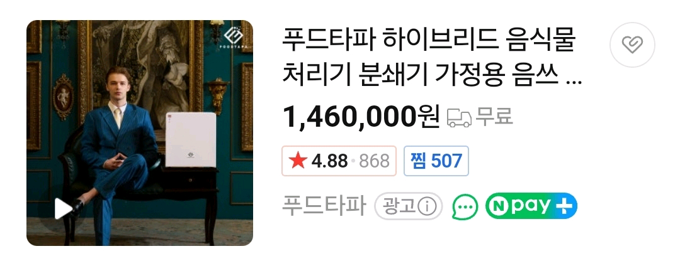680x261 pixels.
Task: Click the red star rating icon
Action: pyautogui.click(x=298, y=161)
